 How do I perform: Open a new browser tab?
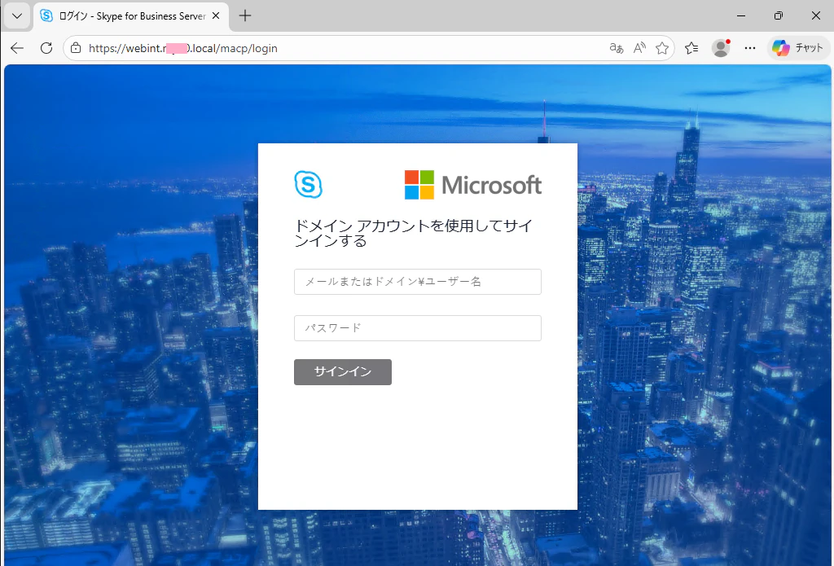[x=245, y=16]
